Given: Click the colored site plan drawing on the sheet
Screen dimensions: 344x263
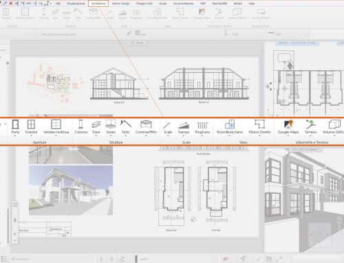Looking at the screenshot, I should coord(55,84).
